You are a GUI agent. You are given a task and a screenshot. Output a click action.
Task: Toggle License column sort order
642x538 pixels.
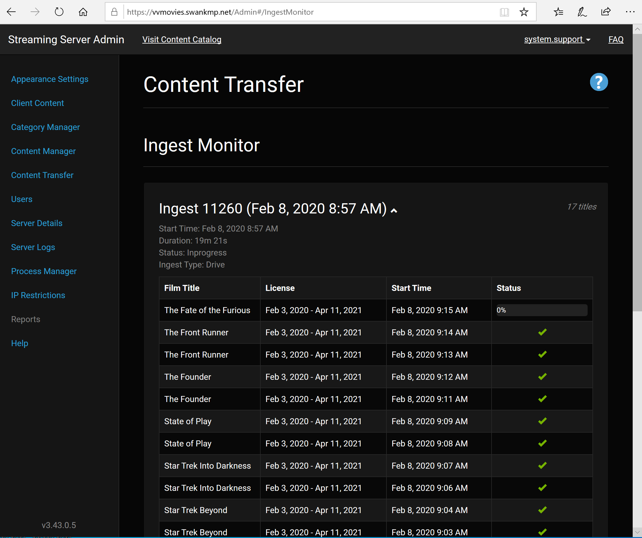(280, 288)
